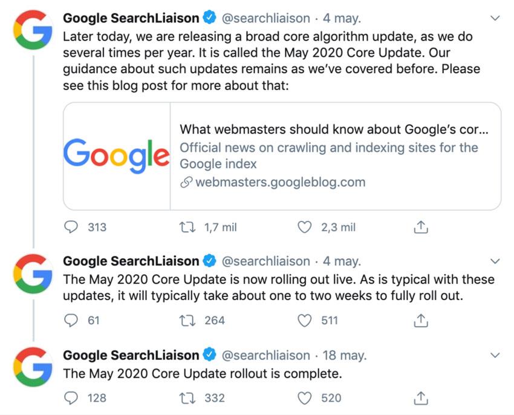Screen dimensions: 514x415
Task: Share the first tweet via share icon
Action: 421,227
